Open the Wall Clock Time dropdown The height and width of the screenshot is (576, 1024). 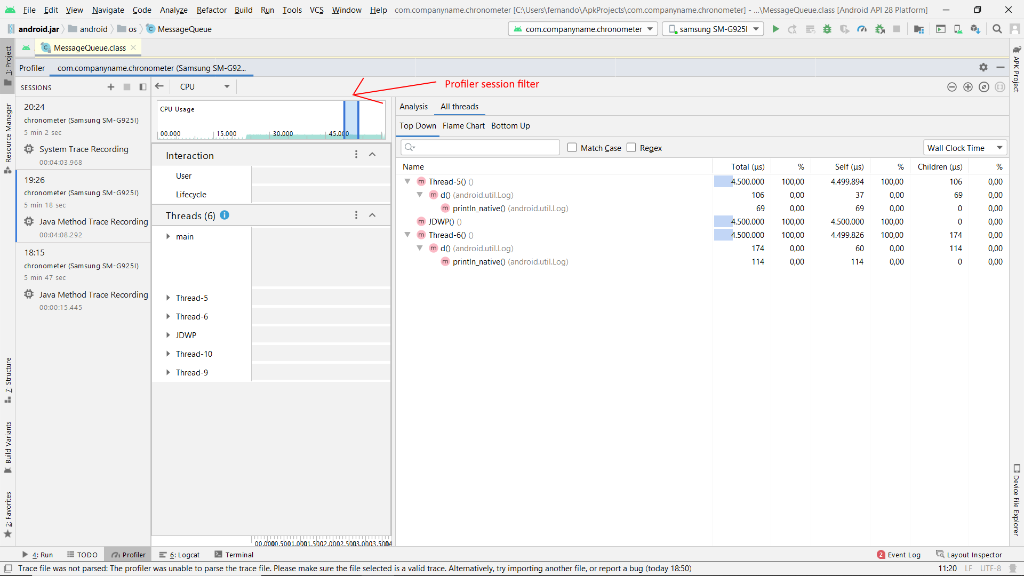coord(964,148)
